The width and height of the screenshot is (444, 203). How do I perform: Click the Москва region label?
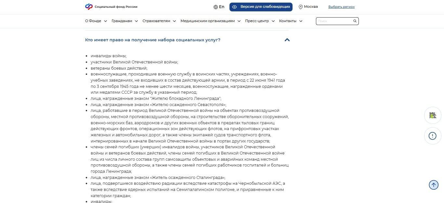coord(311,7)
